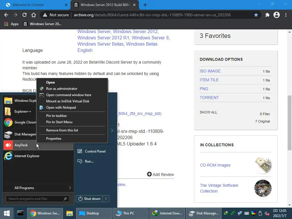The image size is (292, 219).
Task: Launch Internet Explorer from Start menu
Action: tap(38, 156)
